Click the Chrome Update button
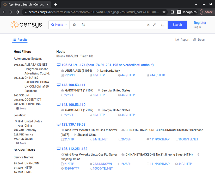 (207, 12)
